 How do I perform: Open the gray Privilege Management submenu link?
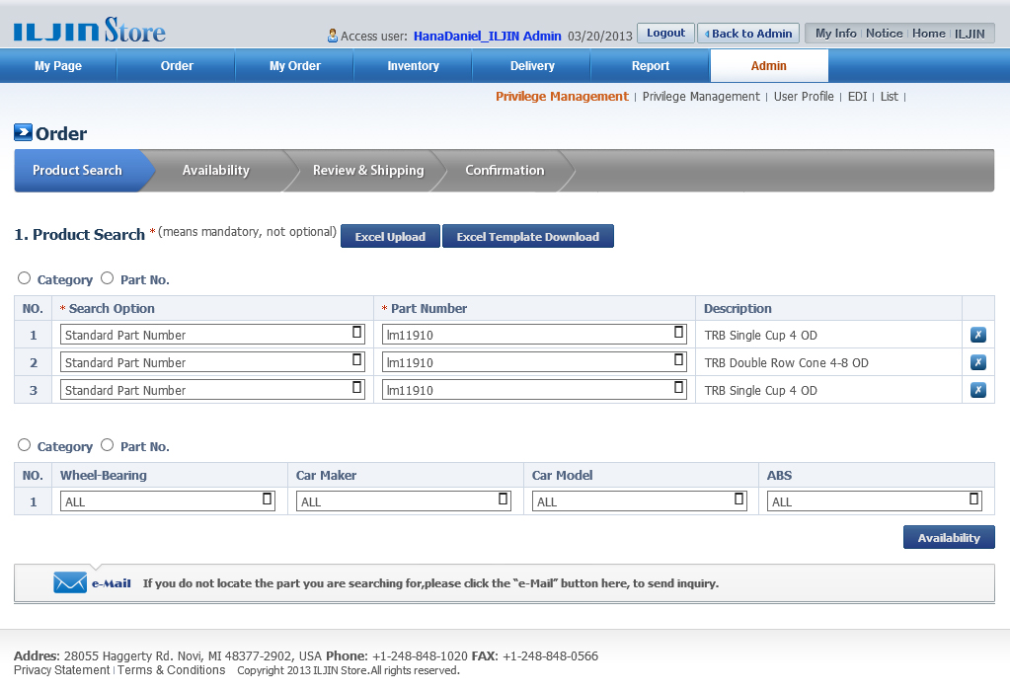click(x=701, y=96)
